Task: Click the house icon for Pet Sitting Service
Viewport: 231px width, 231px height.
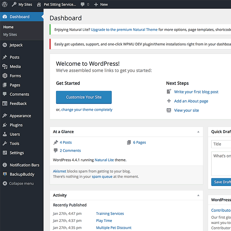Action: 39,5
